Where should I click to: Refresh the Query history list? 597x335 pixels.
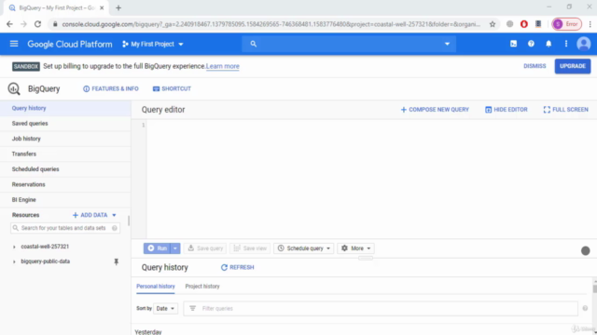tap(238, 267)
